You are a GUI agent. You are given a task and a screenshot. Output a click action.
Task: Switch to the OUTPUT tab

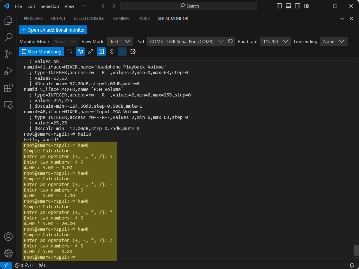pyautogui.click(x=58, y=18)
